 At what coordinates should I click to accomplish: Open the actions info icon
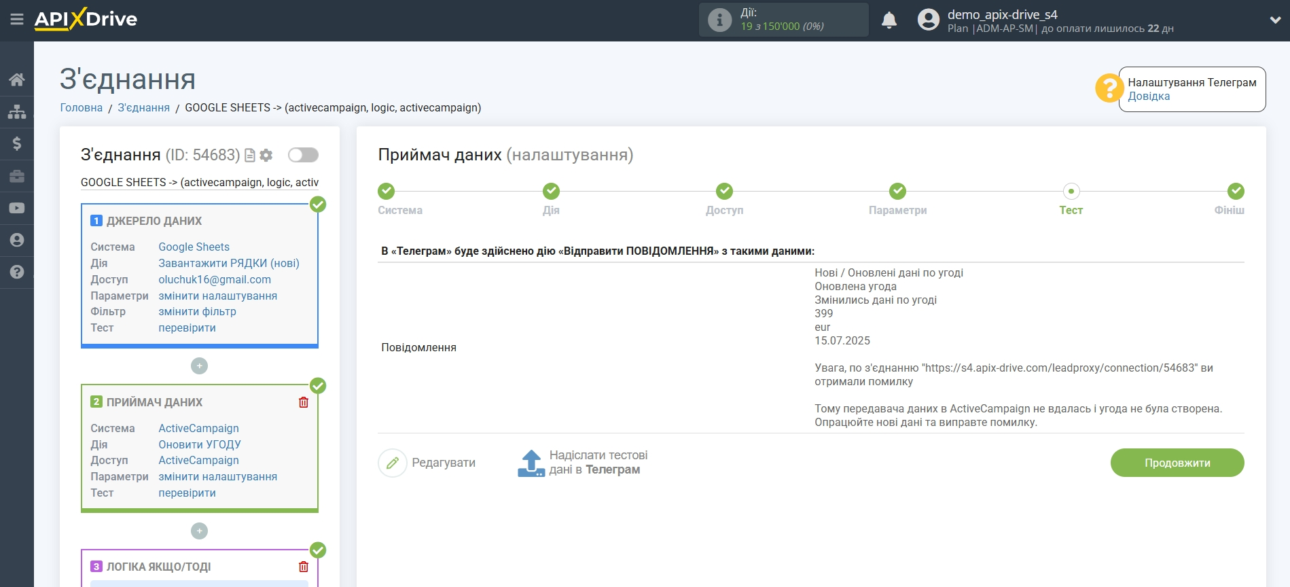(719, 20)
